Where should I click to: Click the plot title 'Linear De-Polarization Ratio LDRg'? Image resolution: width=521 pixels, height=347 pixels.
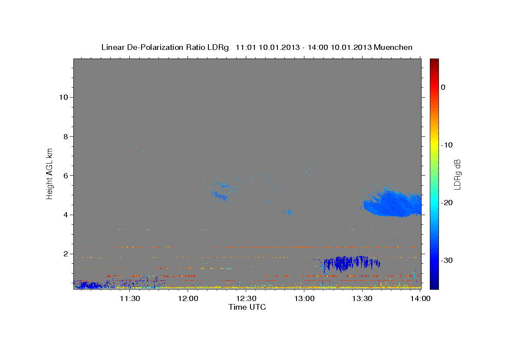pyautogui.click(x=165, y=47)
